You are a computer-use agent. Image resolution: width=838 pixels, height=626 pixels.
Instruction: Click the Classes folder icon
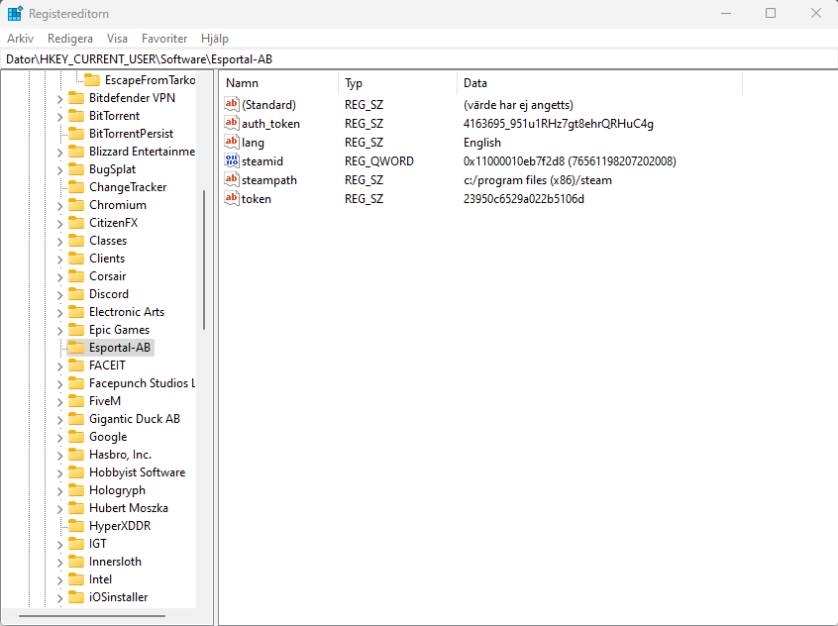(x=76, y=241)
